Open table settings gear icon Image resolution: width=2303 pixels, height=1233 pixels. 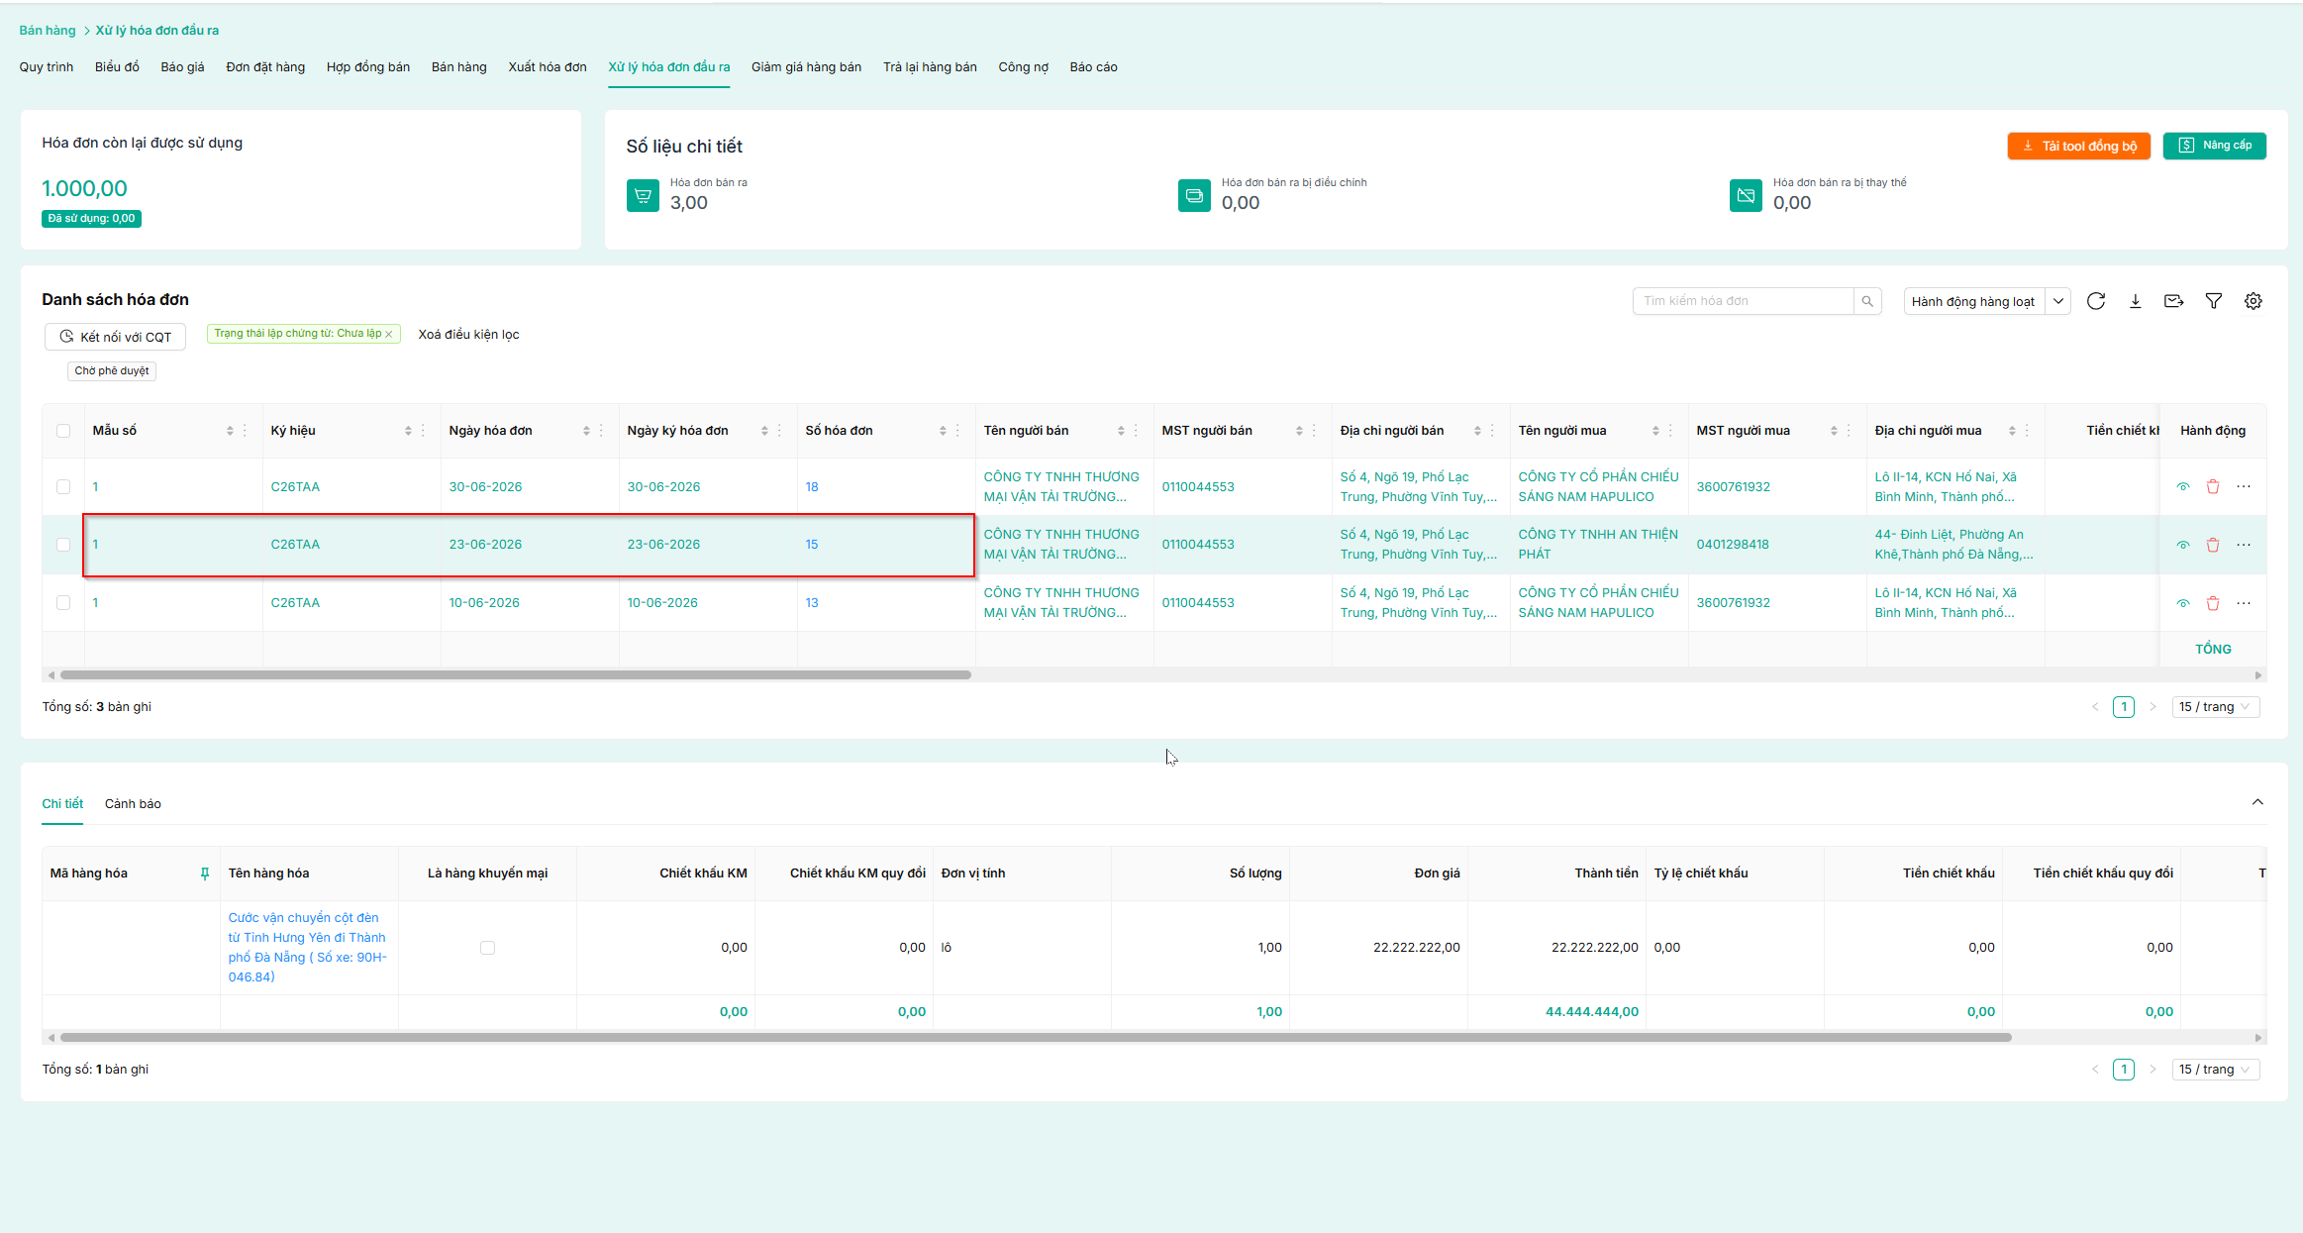coord(2253,301)
